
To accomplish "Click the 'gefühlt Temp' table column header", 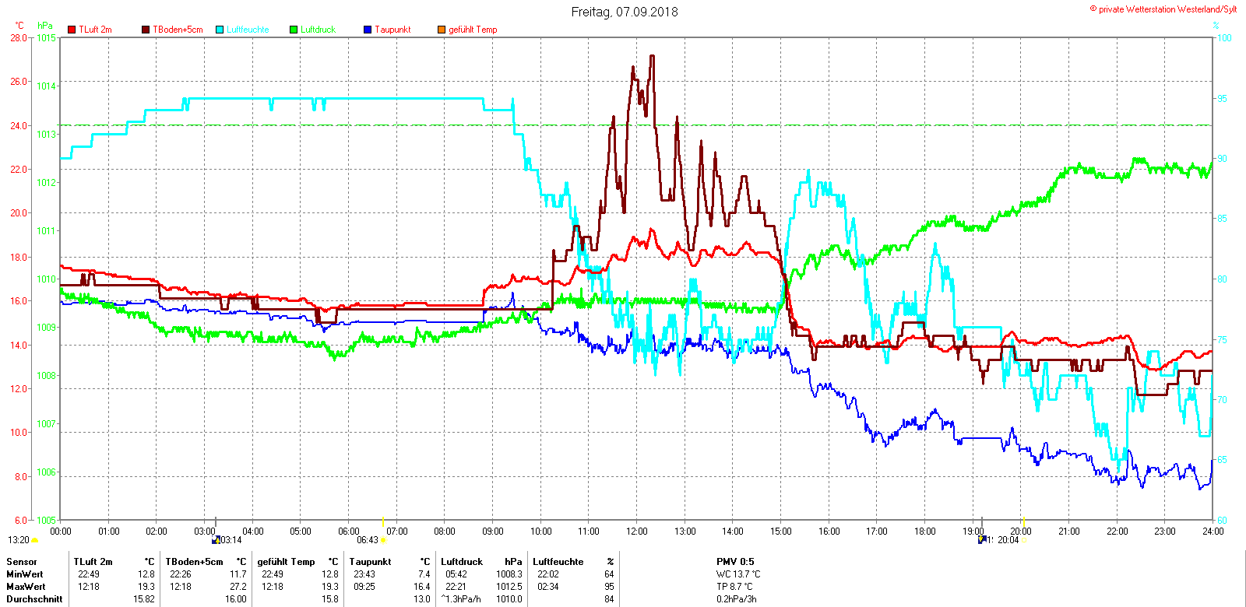I will 286,562.
